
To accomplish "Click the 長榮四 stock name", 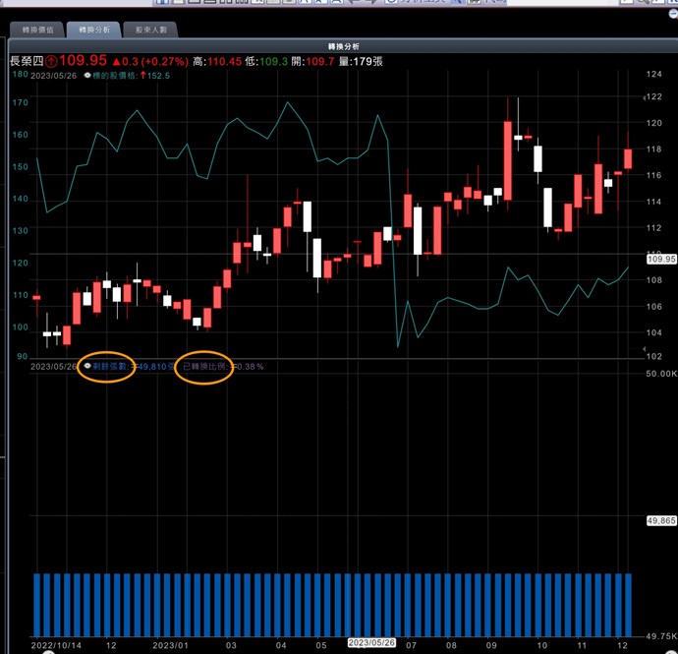I will tap(26, 61).
